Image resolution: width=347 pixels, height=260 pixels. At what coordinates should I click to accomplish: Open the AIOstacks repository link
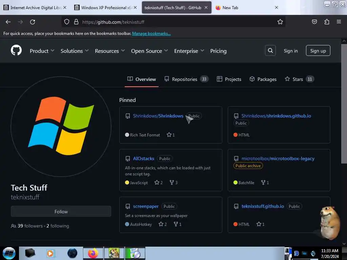pyautogui.click(x=143, y=158)
